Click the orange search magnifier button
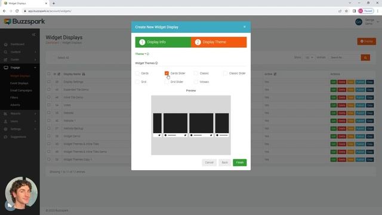The image size is (382, 215). (365, 58)
